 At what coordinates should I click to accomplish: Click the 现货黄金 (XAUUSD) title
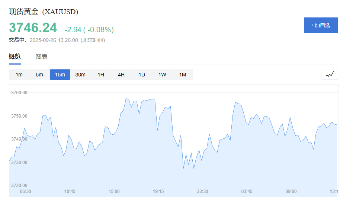(x=44, y=12)
